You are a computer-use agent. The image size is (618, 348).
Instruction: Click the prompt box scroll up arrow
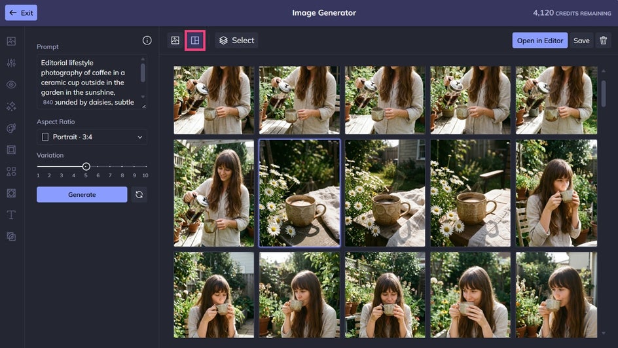pyautogui.click(x=143, y=59)
